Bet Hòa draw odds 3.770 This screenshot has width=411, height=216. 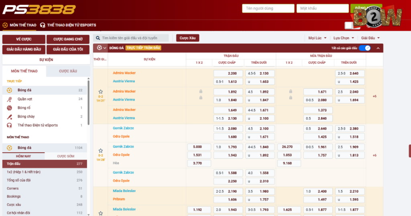pos(199,163)
